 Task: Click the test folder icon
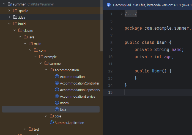pyautogui.click(x=31, y=129)
